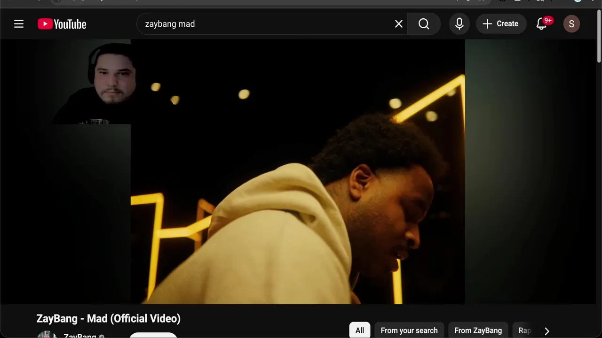Click the video title ZayBang - Mad (Official Video)

109,319
